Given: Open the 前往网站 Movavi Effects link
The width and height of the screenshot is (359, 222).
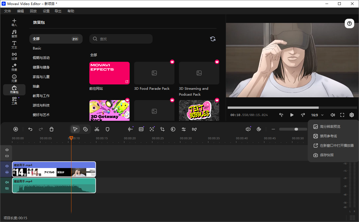Looking at the screenshot, I should [109, 73].
